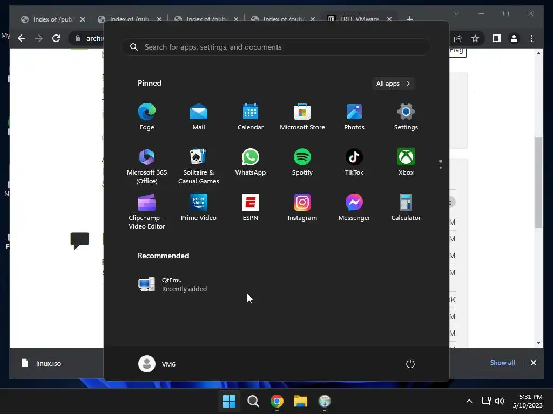The height and width of the screenshot is (414, 553).
Task: Open the clock and date panel
Action: point(528,401)
